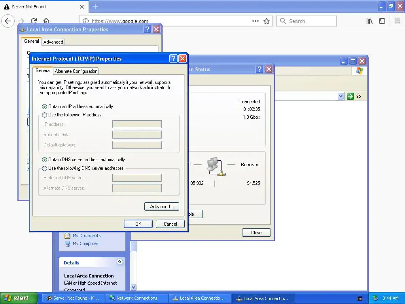
Task: Open a new Firefox tab with plus
Action: (95, 6)
